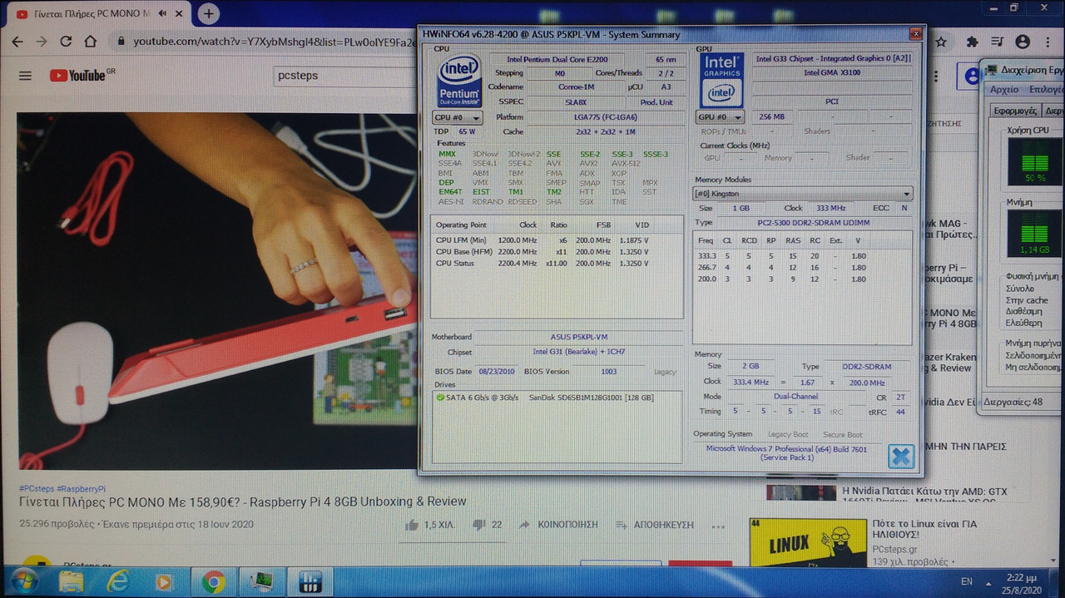Open Chrome's home page button

(92, 42)
